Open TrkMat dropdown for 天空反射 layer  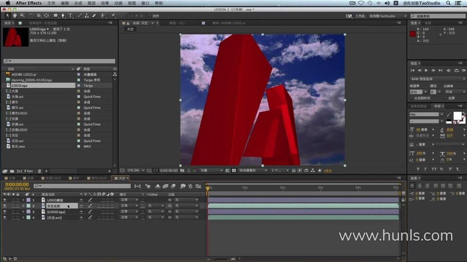click(155, 206)
